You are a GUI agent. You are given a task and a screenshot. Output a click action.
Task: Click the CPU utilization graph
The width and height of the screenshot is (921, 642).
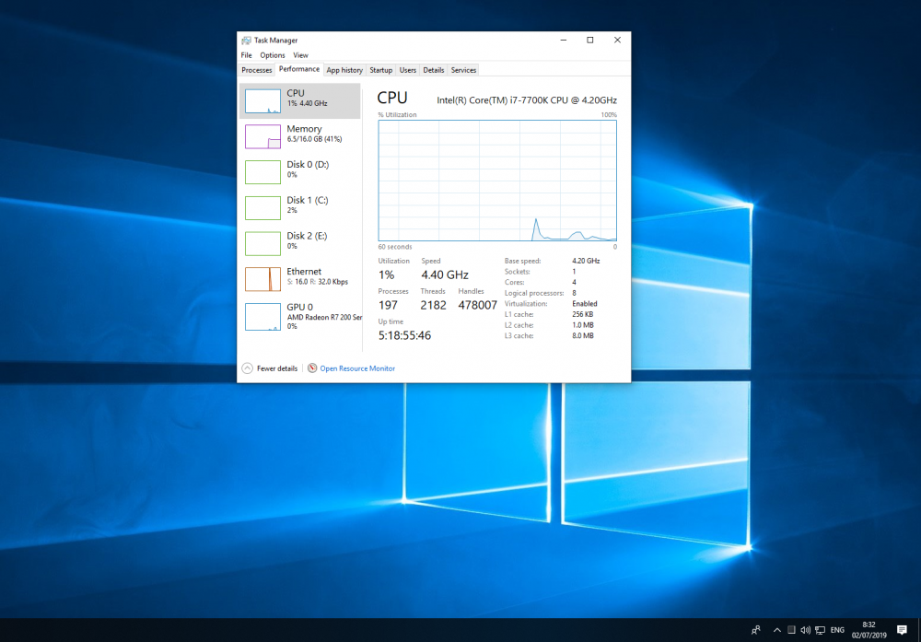pyautogui.click(x=497, y=181)
